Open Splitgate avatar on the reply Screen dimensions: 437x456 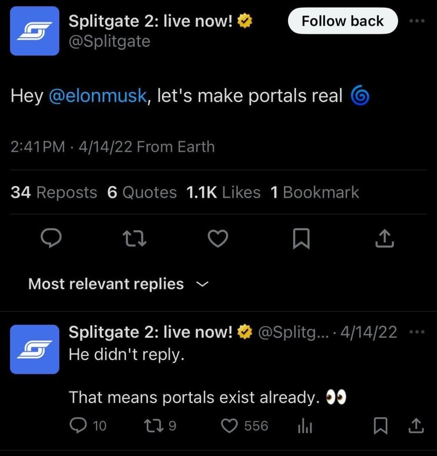[x=35, y=349]
